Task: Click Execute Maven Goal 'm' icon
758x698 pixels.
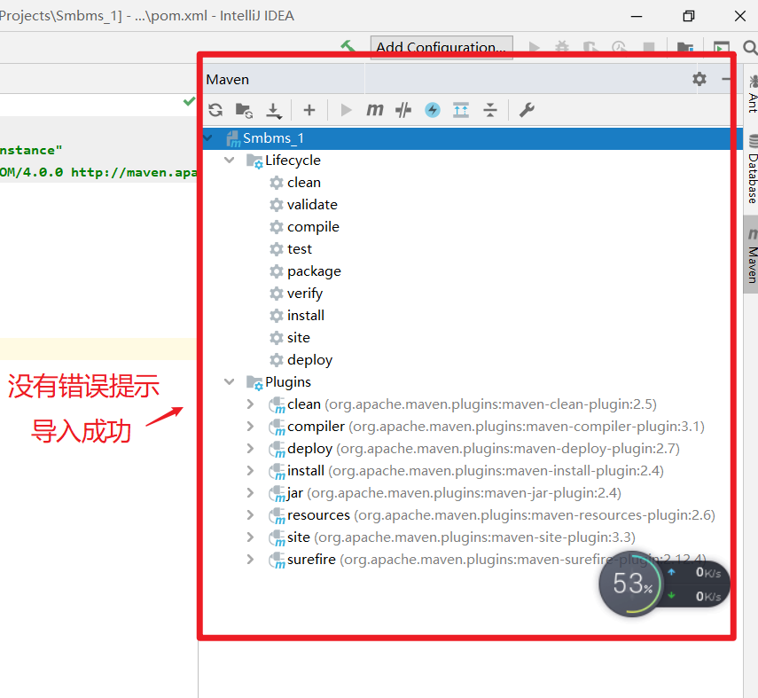Action: tap(375, 110)
